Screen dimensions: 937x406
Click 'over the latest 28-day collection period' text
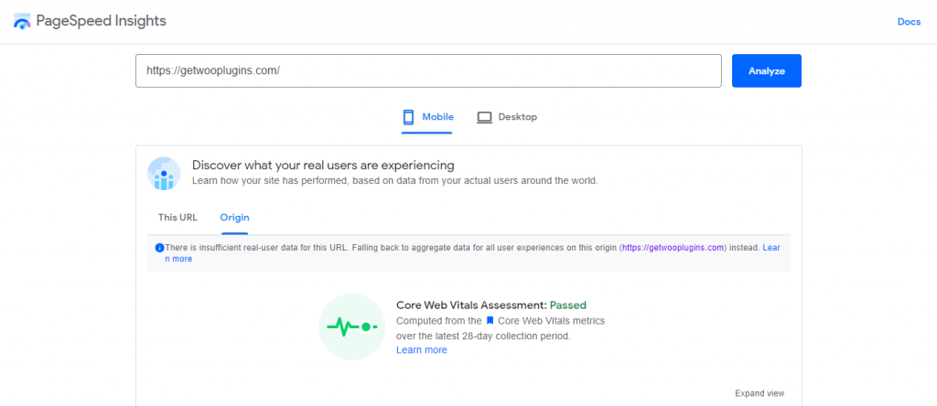(483, 336)
